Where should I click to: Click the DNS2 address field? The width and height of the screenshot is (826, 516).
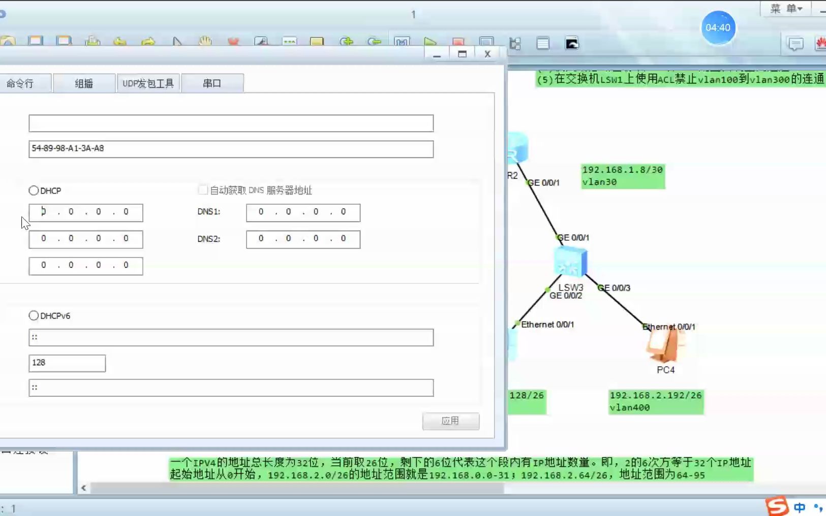tap(303, 239)
